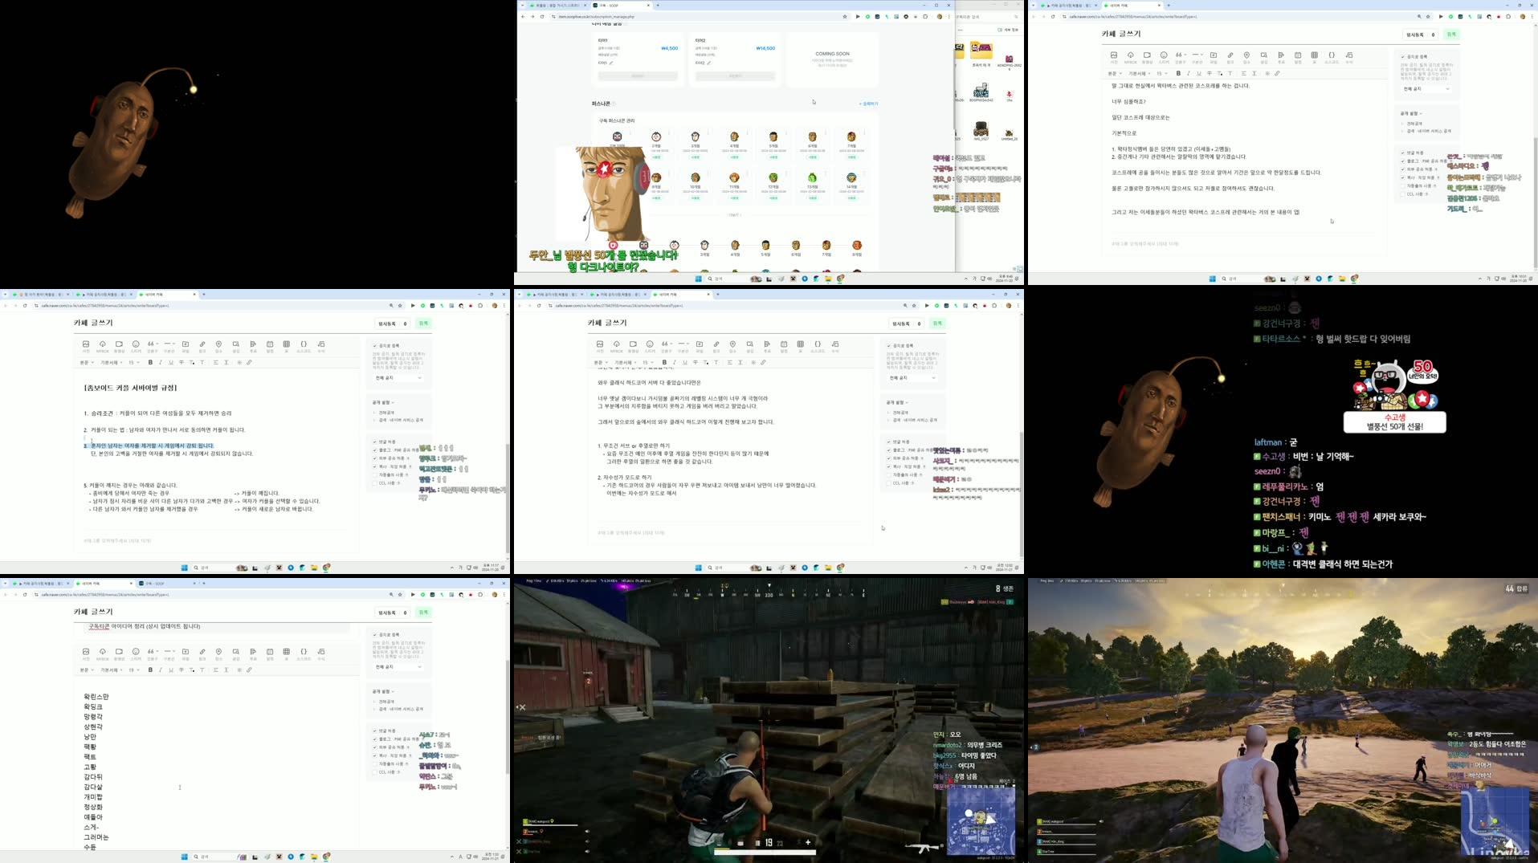Image resolution: width=1538 pixels, height=863 pixels.
Task: Insert a link card in the 와우 클래식 editor
Action: pyautogui.click(x=716, y=346)
